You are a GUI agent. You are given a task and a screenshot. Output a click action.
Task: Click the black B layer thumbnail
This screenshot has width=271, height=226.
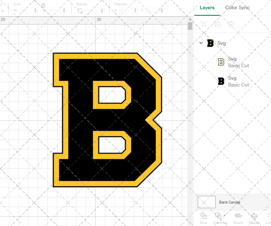(x=221, y=81)
